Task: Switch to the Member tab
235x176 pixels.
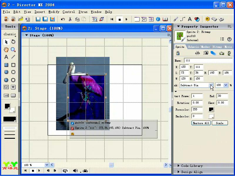Action: click(x=205, y=47)
